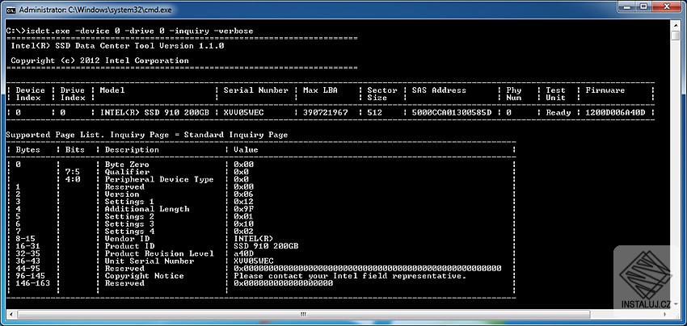Click bits value '7:5'

[72, 172]
